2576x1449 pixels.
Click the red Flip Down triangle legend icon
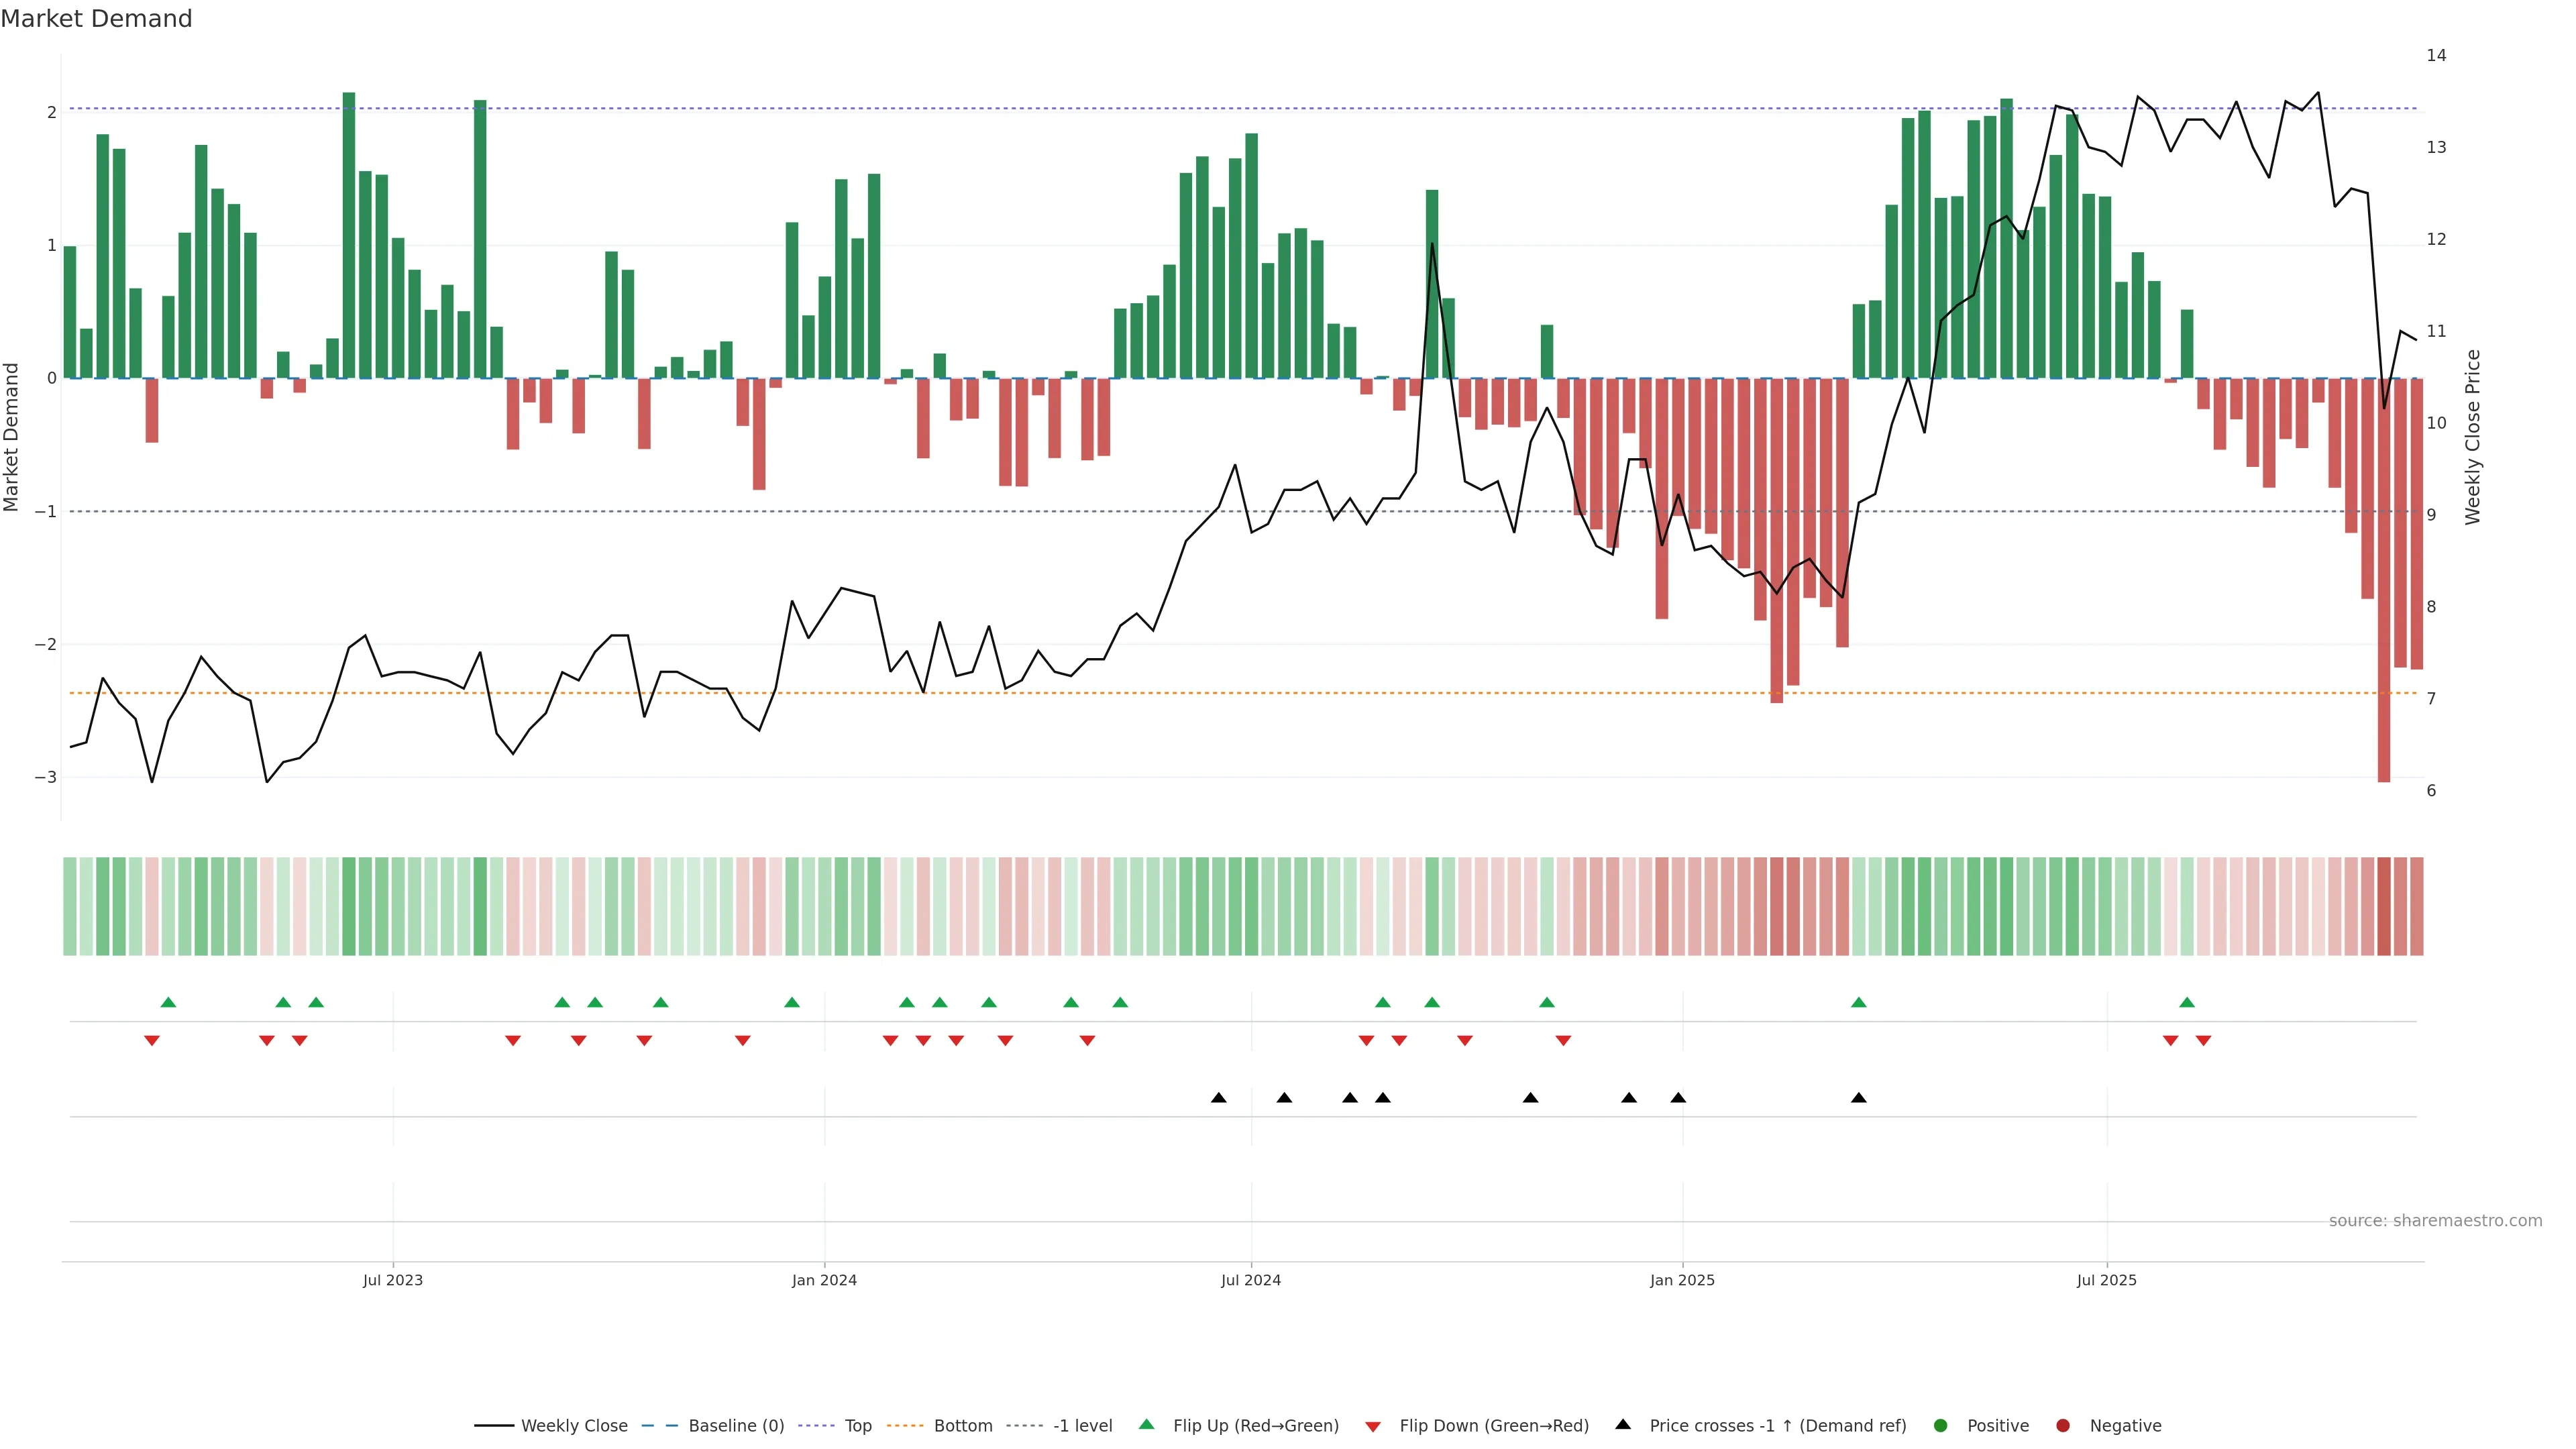[1373, 1426]
